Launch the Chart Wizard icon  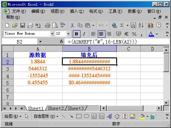(151, 25)
